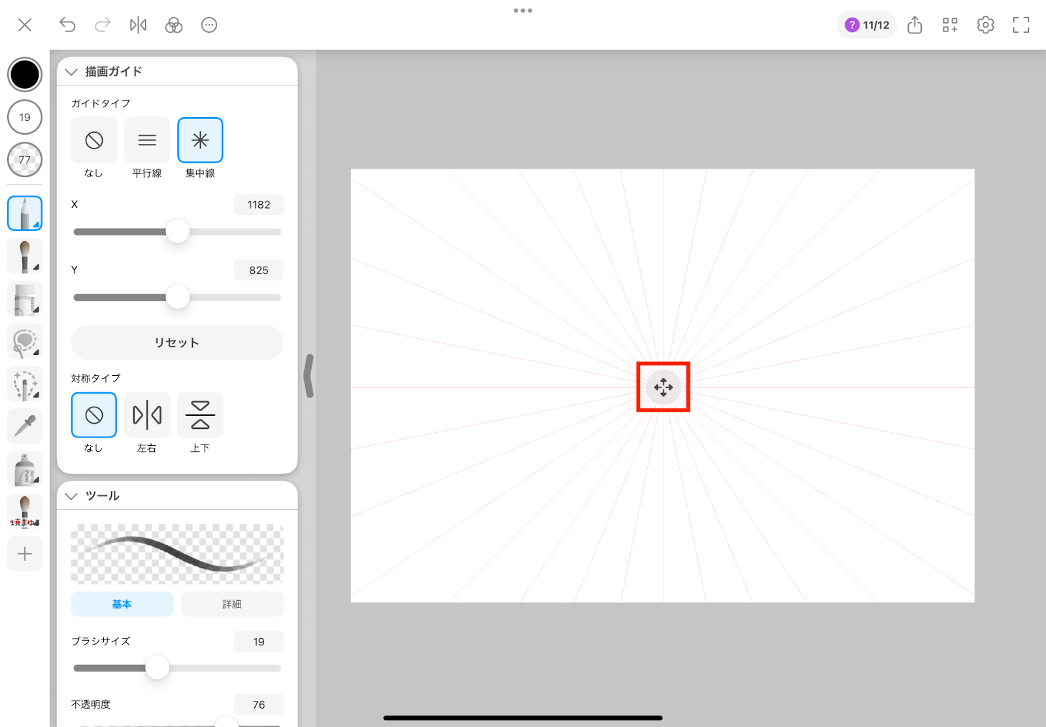Screen dimensions: 1046x727
Task: Undo the last action
Action: click(67, 25)
